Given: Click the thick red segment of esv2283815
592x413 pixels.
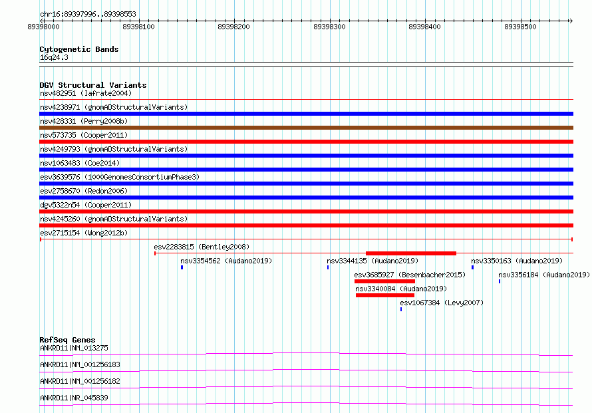Looking at the screenshot, I should [x=411, y=253].
